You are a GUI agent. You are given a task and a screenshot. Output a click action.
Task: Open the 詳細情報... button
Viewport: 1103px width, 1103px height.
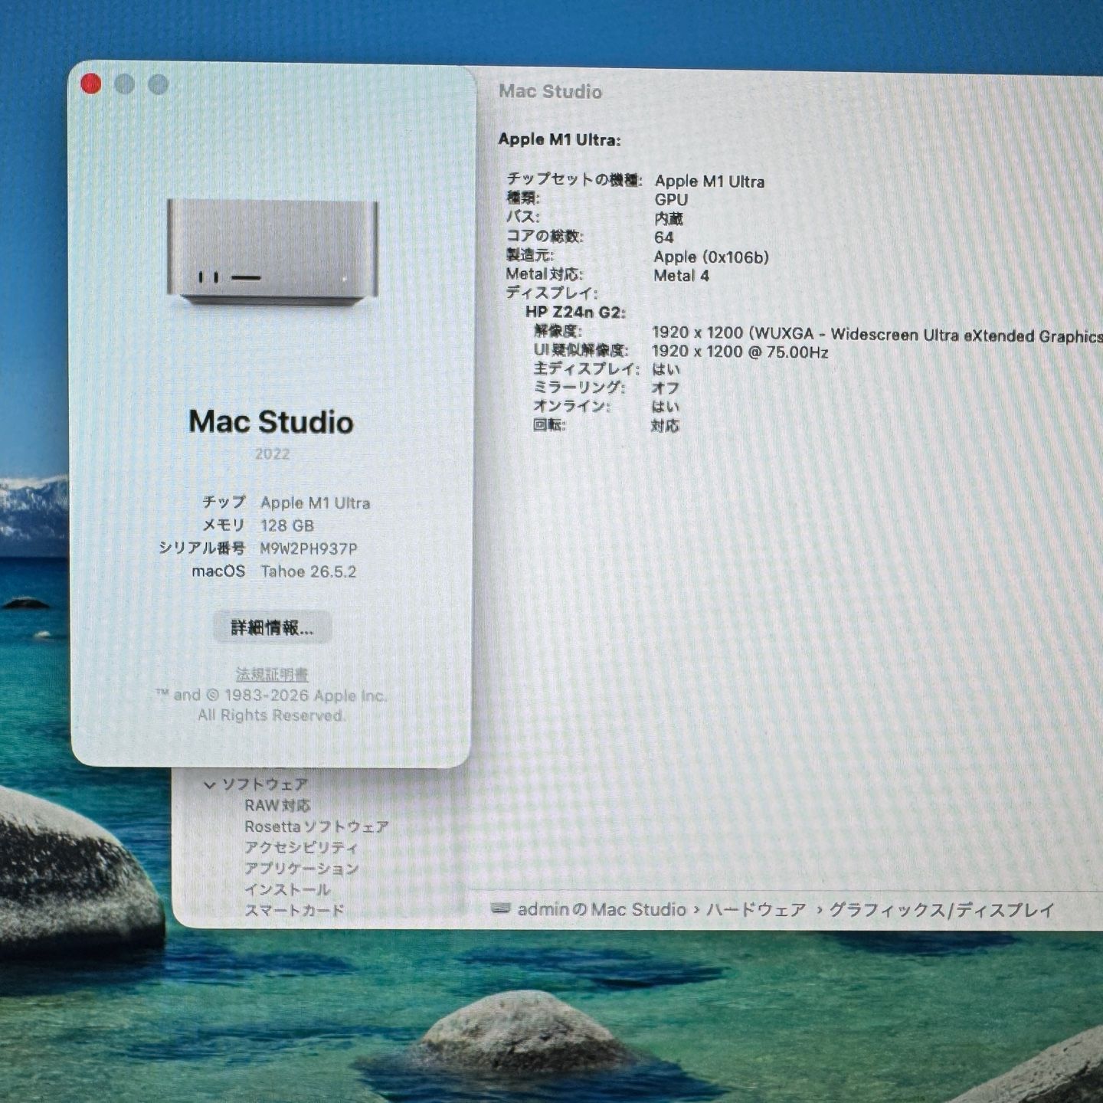[272, 628]
